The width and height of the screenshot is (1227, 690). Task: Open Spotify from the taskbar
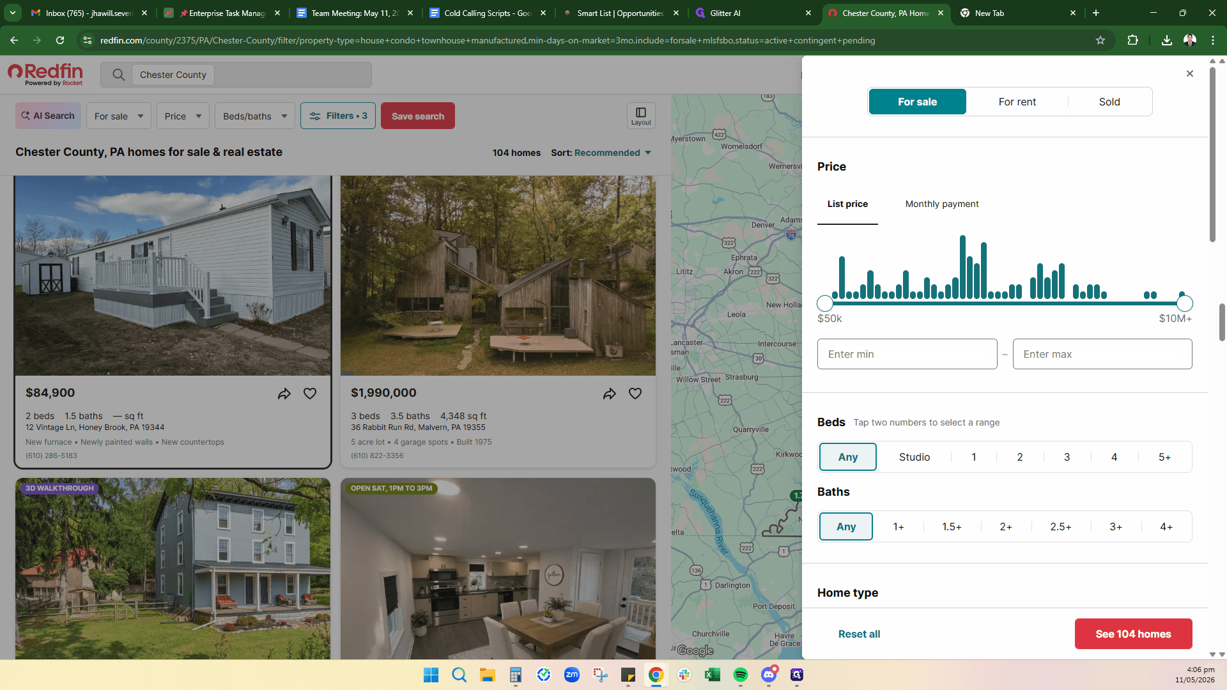741,675
